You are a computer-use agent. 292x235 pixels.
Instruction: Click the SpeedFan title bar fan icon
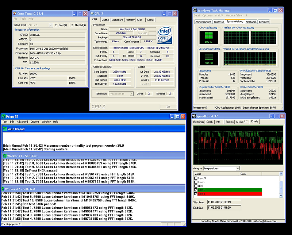[x=194, y=116]
